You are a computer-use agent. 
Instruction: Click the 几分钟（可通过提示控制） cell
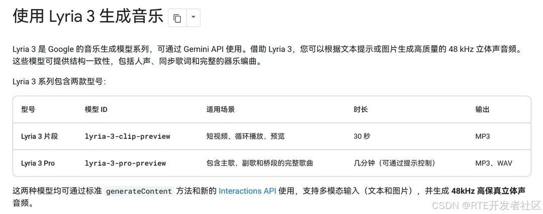[x=395, y=163]
